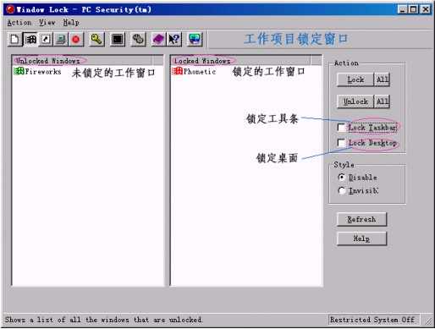Click the Refresh button
This screenshot has height=329, width=435.
point(361,219)
